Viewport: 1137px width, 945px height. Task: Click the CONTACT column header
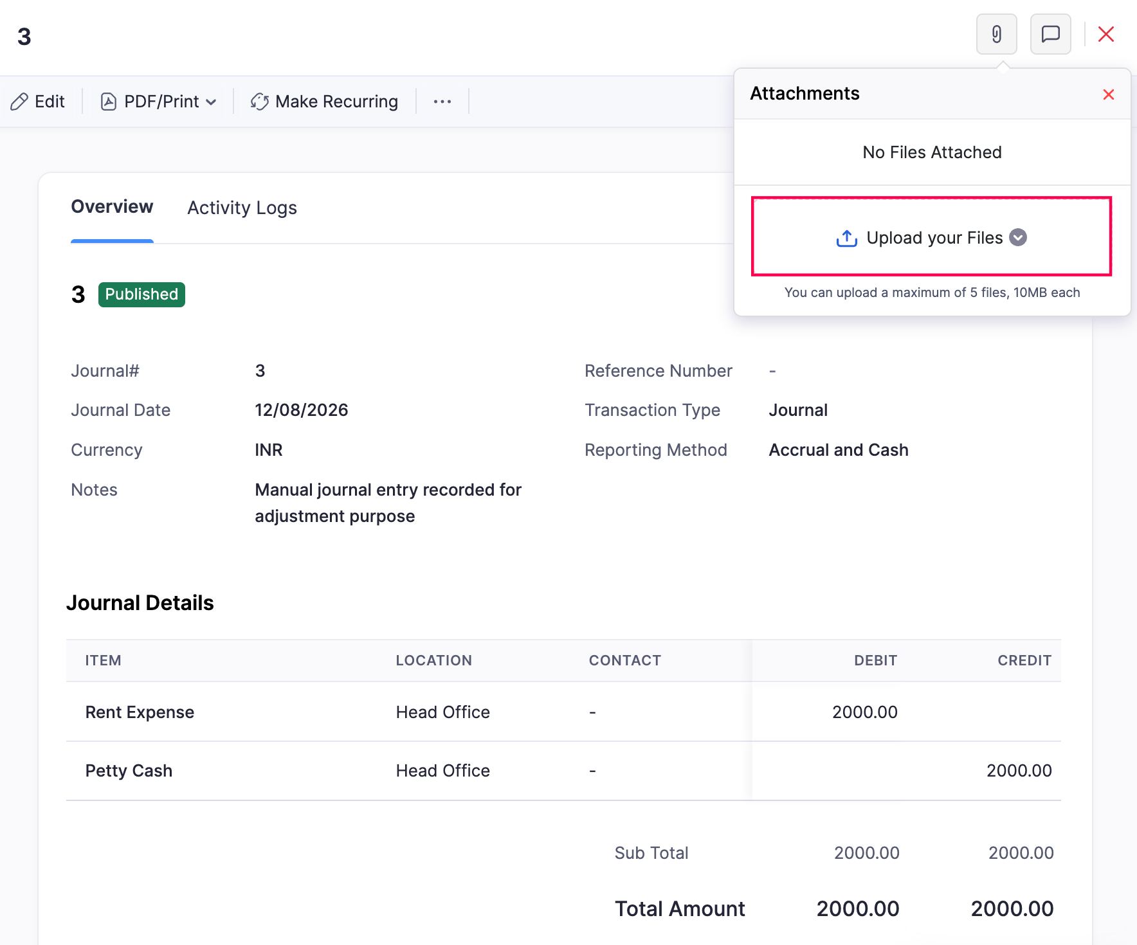point(625,660)
